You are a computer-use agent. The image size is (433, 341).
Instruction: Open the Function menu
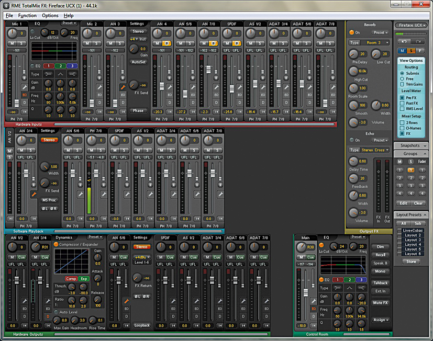[27, 16]
